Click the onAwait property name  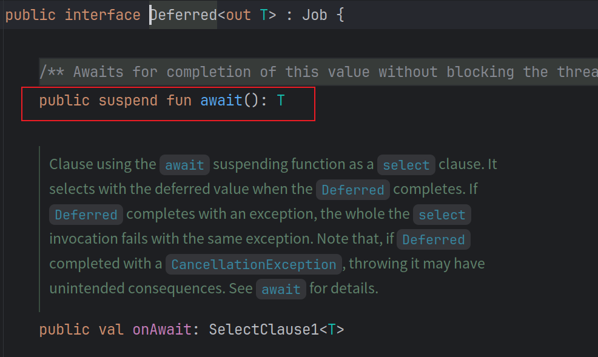coord(162,330)
